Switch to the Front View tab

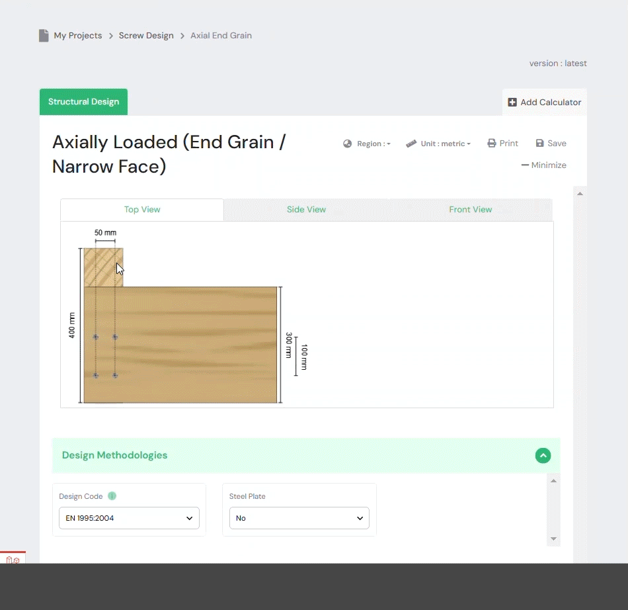471,210
